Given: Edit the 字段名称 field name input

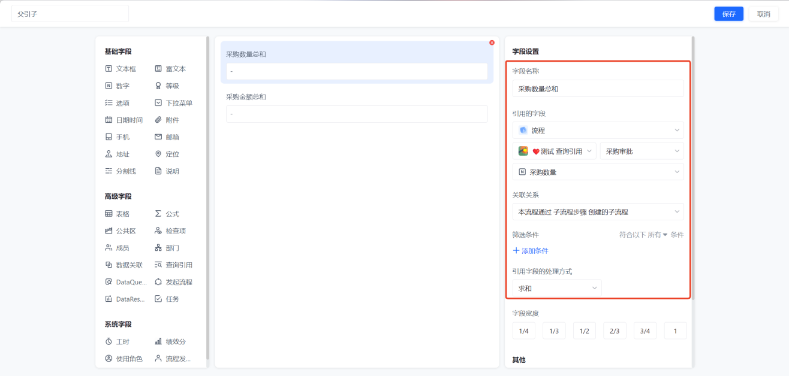Looking at the screenshot, I should pos(598,89).
